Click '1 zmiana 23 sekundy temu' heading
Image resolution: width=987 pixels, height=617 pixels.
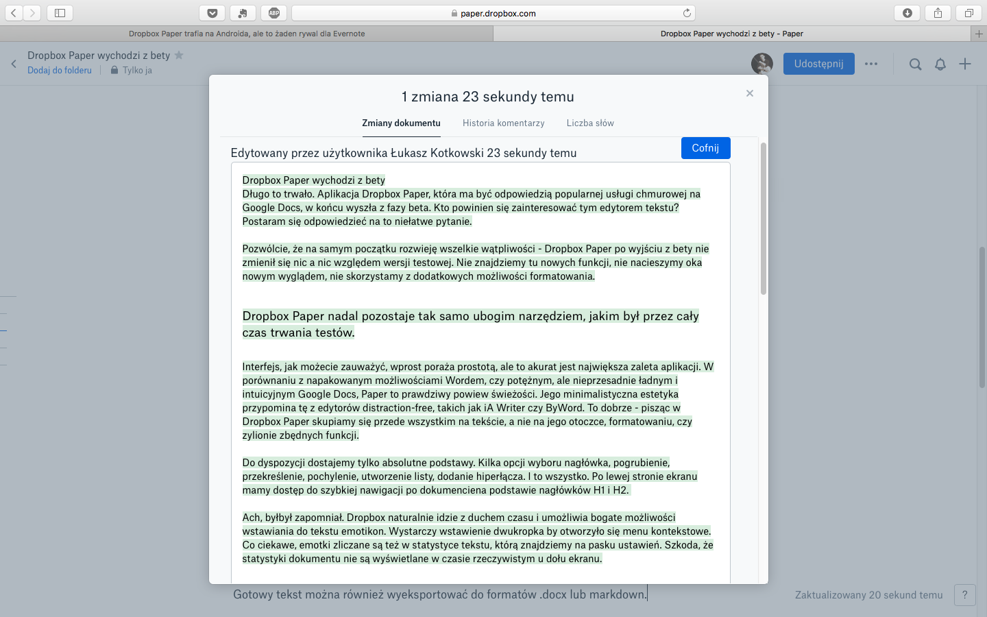point(488,97)
